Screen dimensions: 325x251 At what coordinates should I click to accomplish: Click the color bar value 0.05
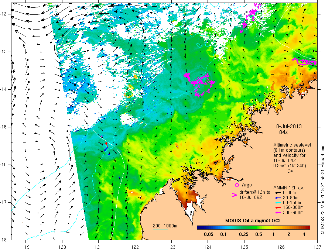(x=209, y=234)
